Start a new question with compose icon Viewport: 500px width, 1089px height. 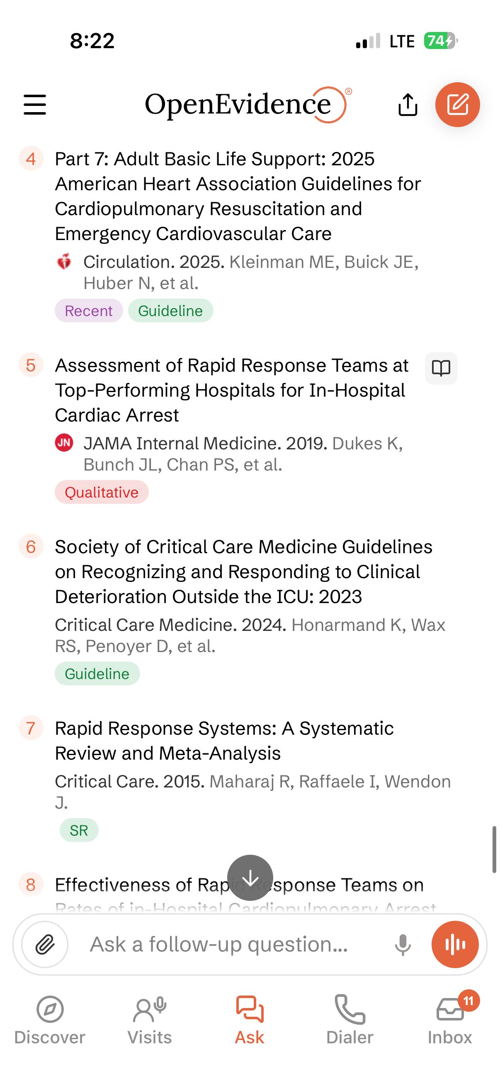(x=457, y=104)
